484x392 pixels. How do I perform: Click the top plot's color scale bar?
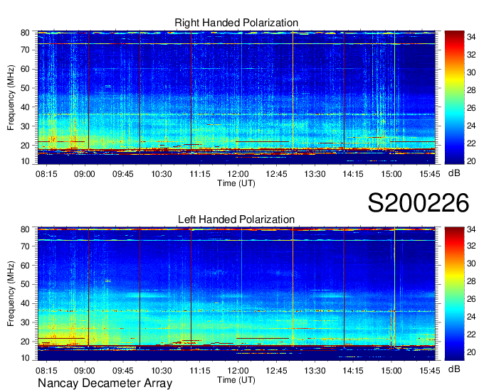pos(454,97)
